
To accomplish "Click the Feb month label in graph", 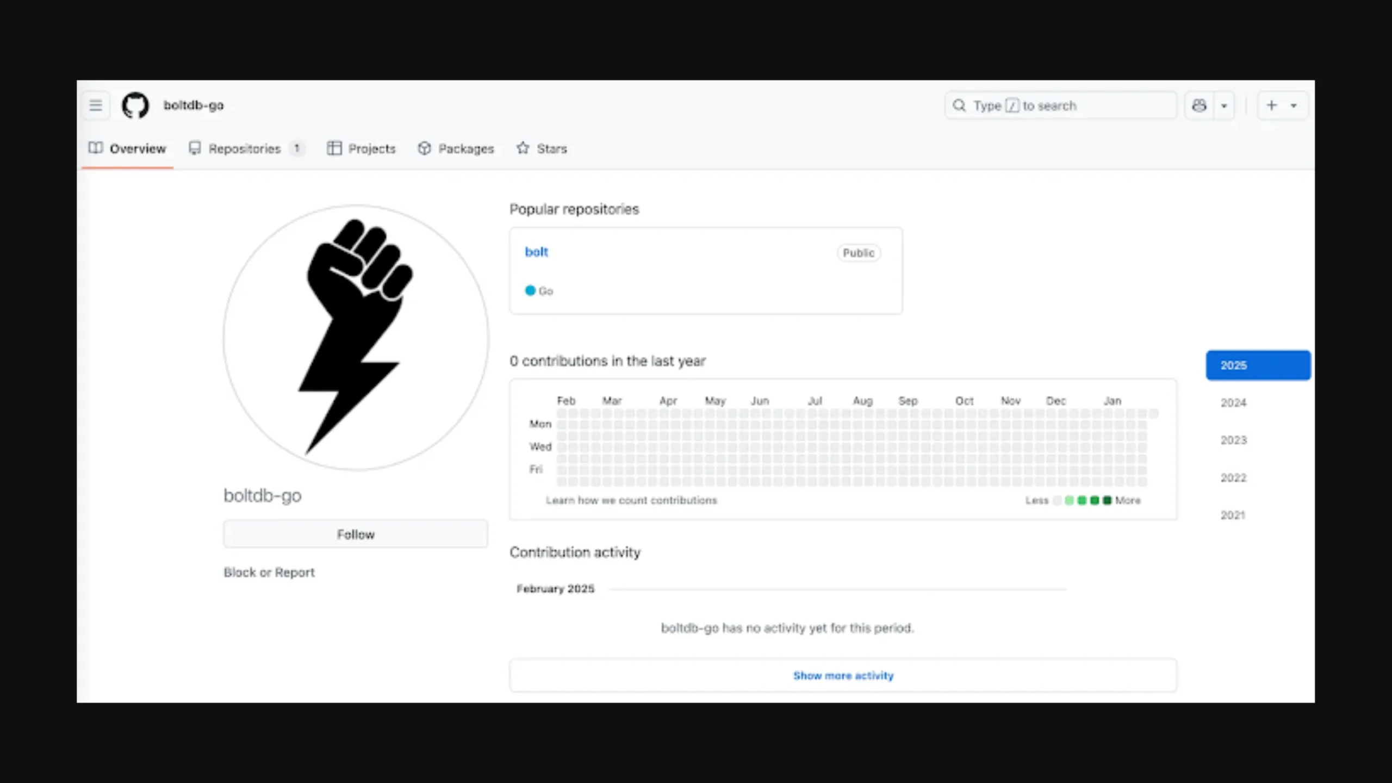I will (566, 401).
